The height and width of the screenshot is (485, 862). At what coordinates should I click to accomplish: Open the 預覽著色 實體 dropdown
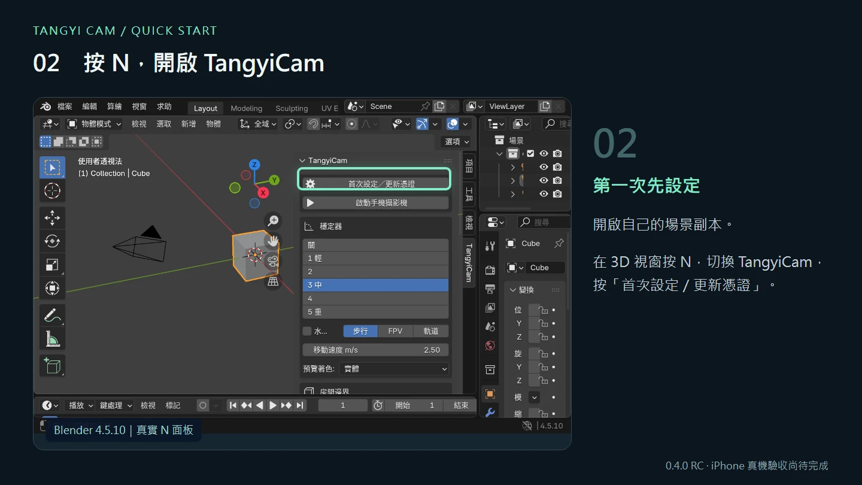394,369
